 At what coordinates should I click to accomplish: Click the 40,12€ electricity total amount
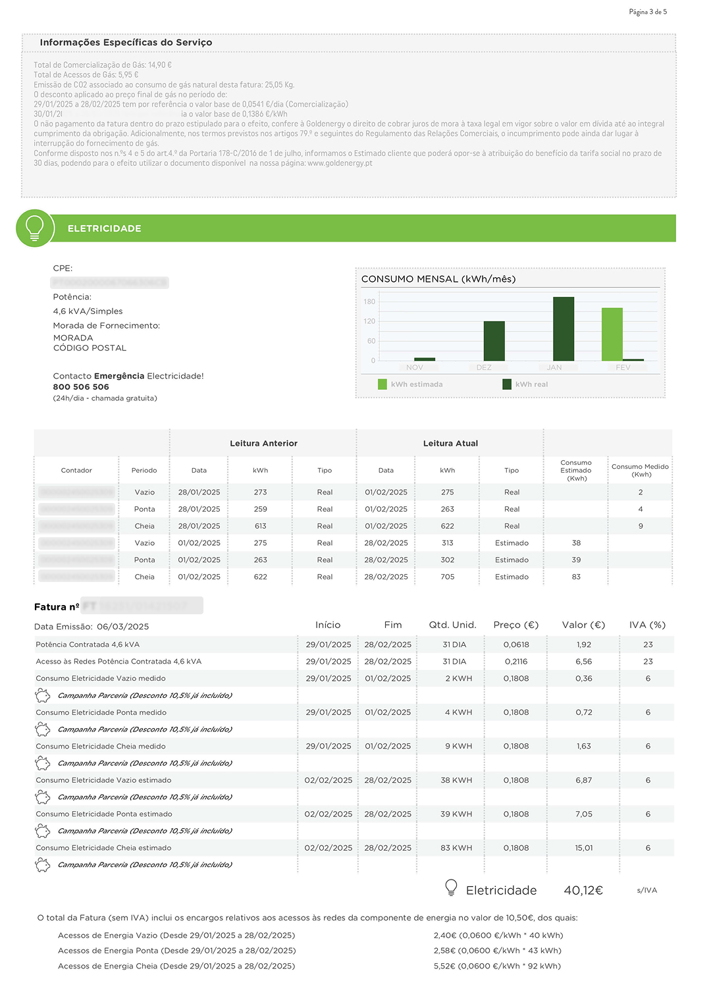(x=583, y=890)
